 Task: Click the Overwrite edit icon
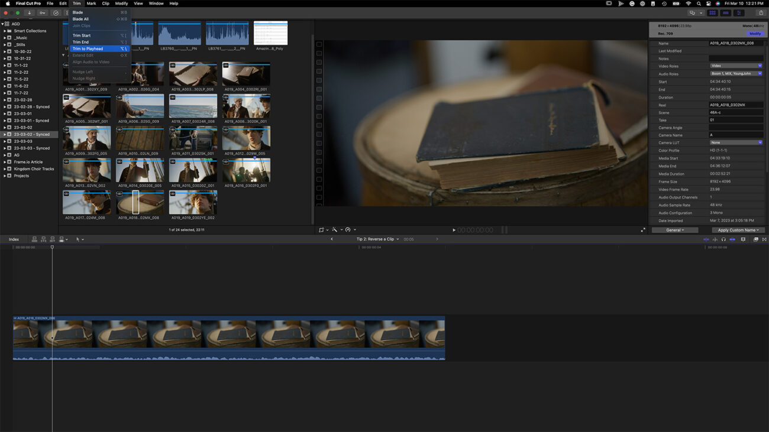click(62, 239)
